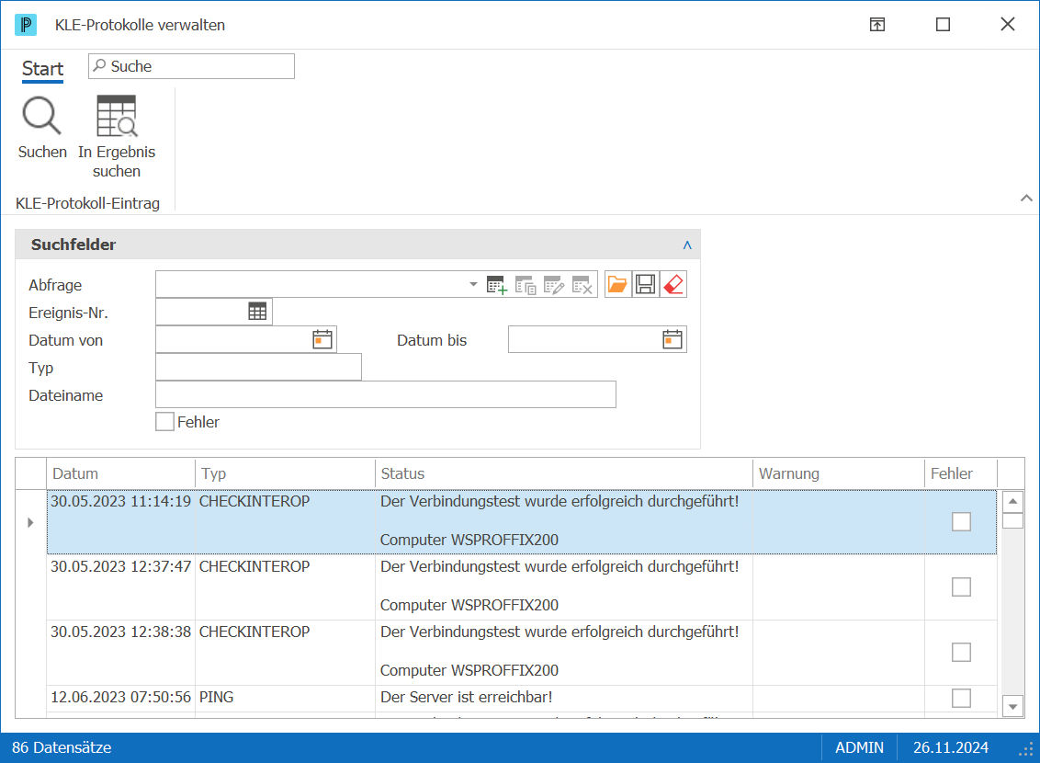Enable the Fehler search checkbox
1040x763 pixels.
pyautogui.click(x=164, y=422)
